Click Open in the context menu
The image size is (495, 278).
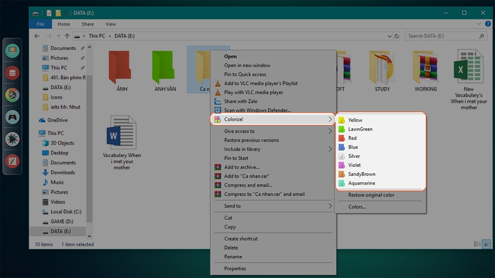pos(230,57)
